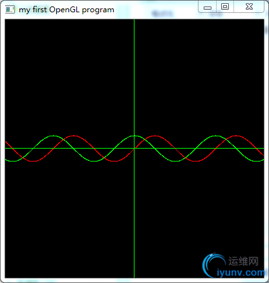269x283 pixels.
Task: Close the my first OpenGL program window
Action: tap(249, 6)
